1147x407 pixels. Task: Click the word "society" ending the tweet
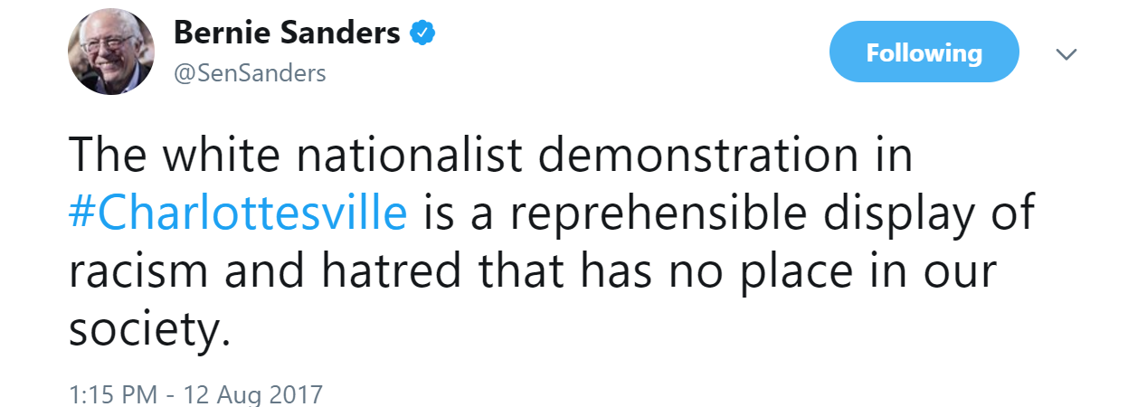tap(143, 331)
